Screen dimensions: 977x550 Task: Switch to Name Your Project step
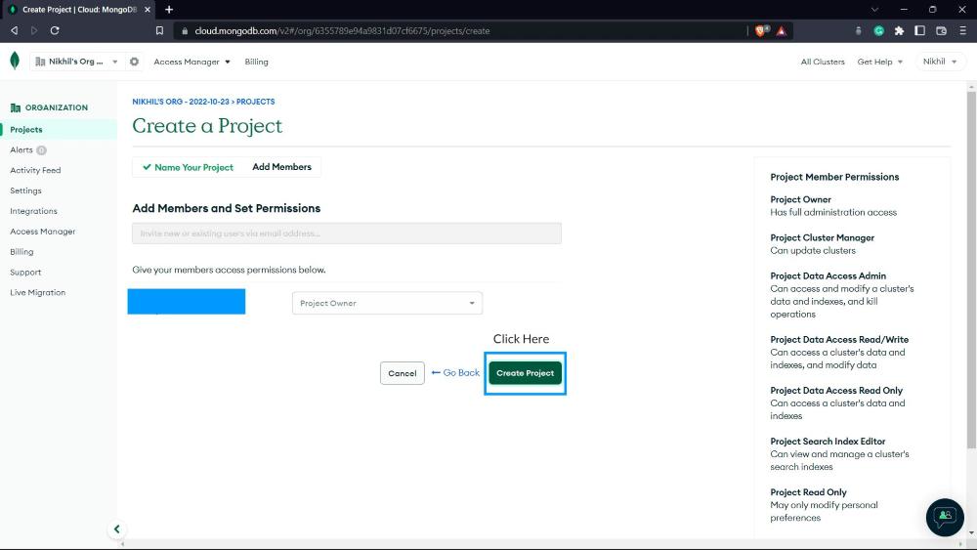pos(188,167)
